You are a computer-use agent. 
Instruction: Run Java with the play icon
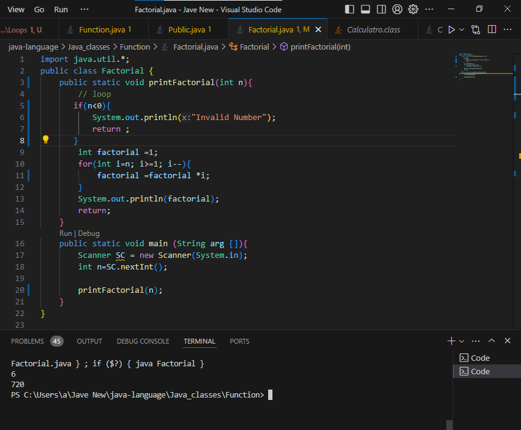tap(451, 29)
